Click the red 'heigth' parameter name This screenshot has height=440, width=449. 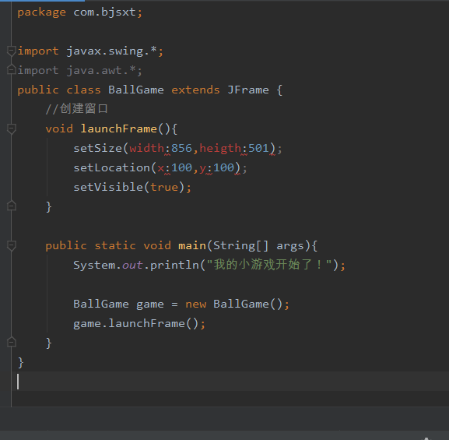[220, 149]
